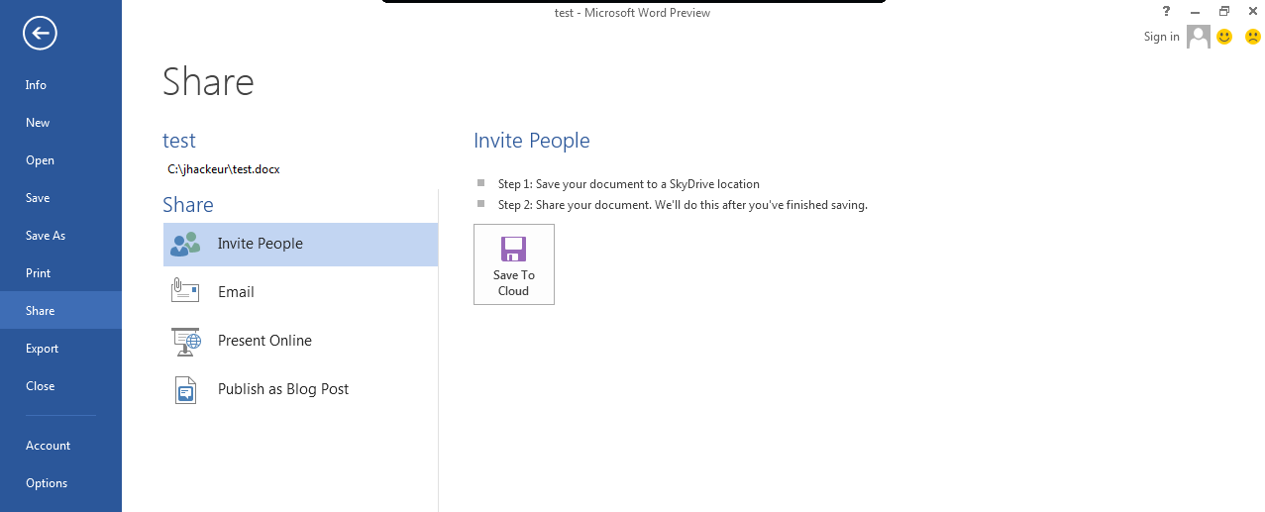Close the Word window with X
Image resolution: width=1265 pixels, height=512 pixels.
coord(1252,12)
